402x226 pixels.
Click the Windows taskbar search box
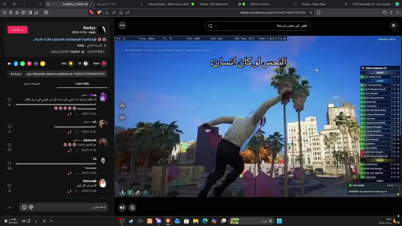click(x=251, y=221)
